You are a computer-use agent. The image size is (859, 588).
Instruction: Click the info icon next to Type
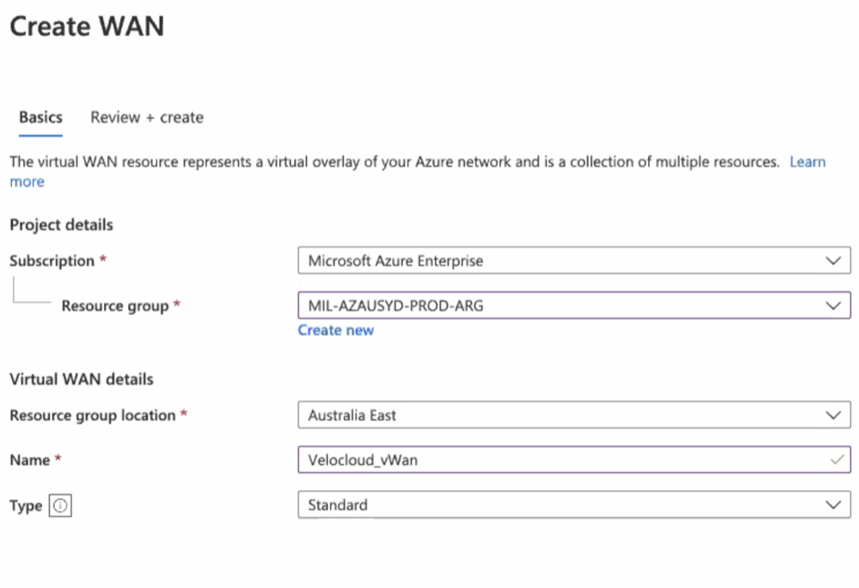coord(60,506)
